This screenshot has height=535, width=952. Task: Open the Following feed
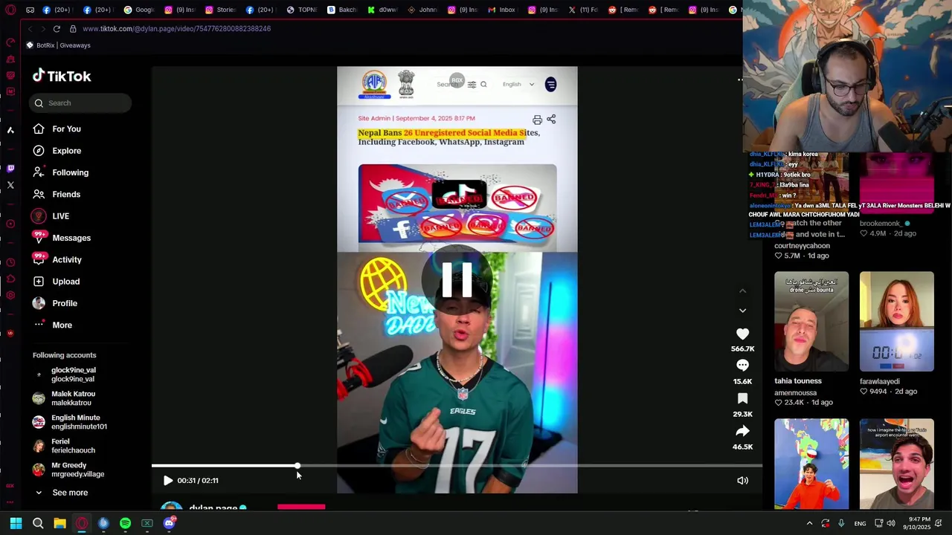point(60,172)
